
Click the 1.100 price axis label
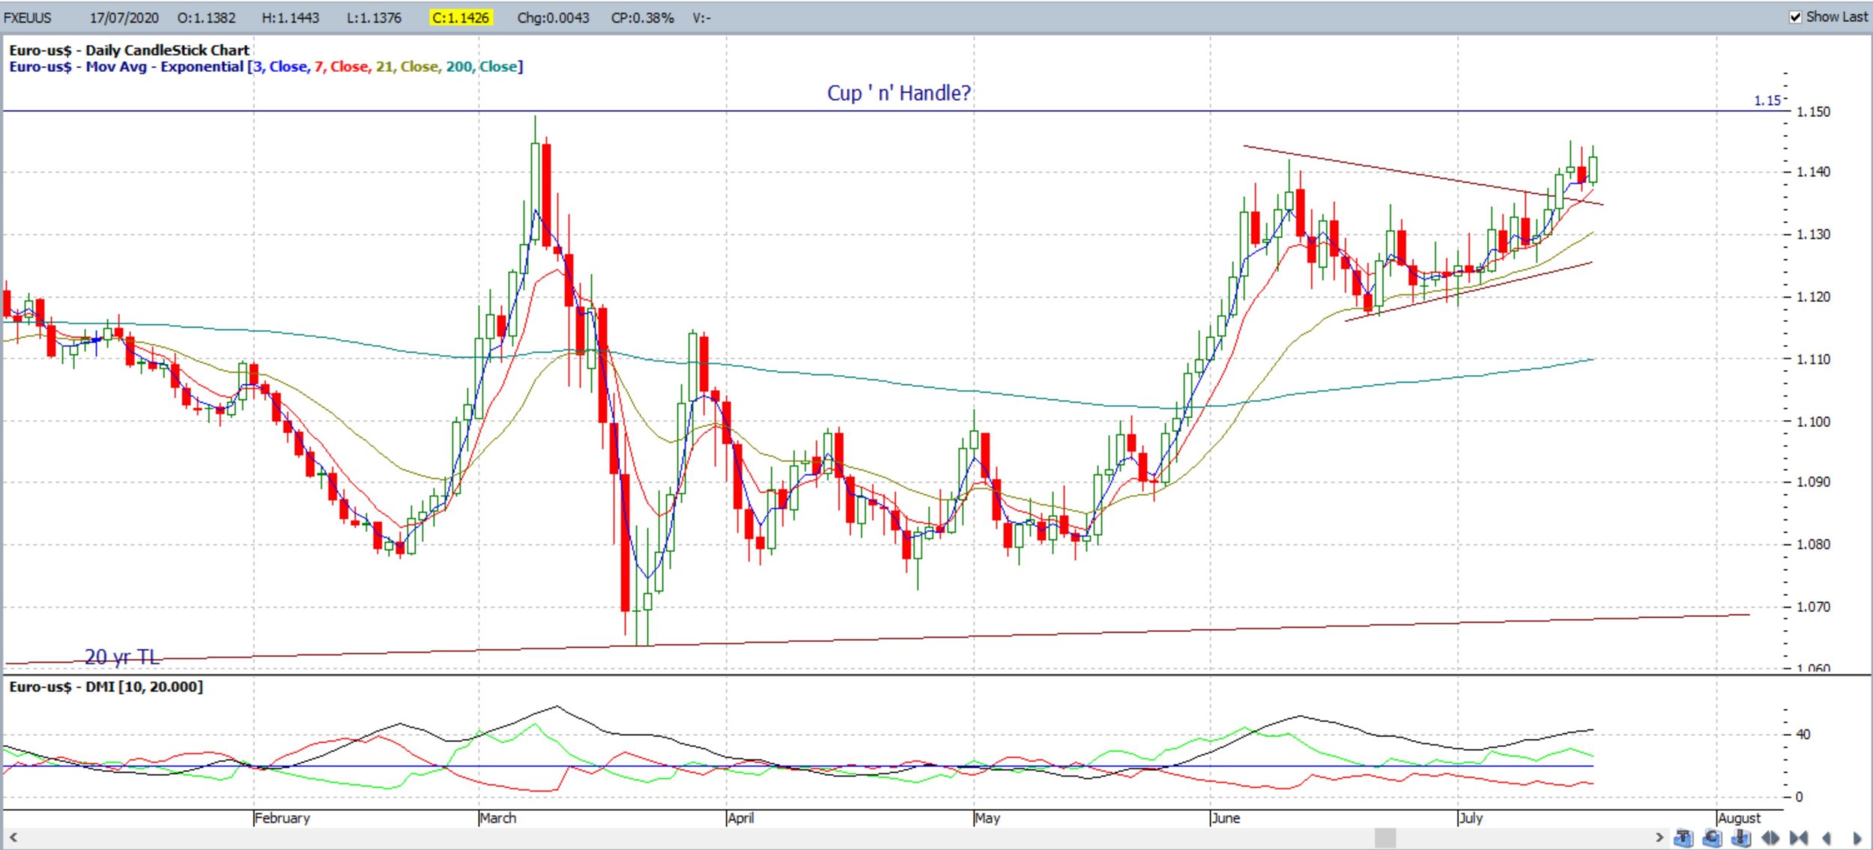point(1813,422)
